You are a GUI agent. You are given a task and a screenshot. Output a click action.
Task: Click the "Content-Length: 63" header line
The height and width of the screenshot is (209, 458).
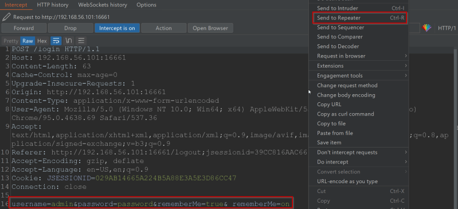click(51, 66)
